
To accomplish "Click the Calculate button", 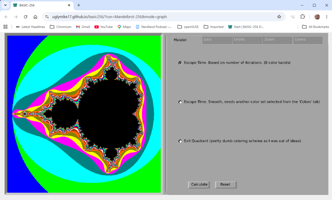I will pos(199,185).
